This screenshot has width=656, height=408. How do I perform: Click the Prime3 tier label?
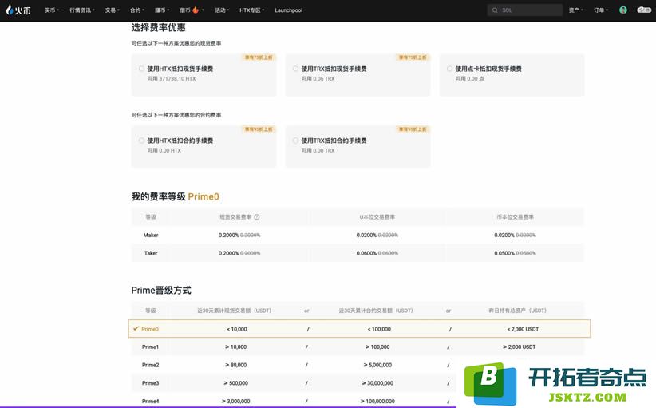150,383
